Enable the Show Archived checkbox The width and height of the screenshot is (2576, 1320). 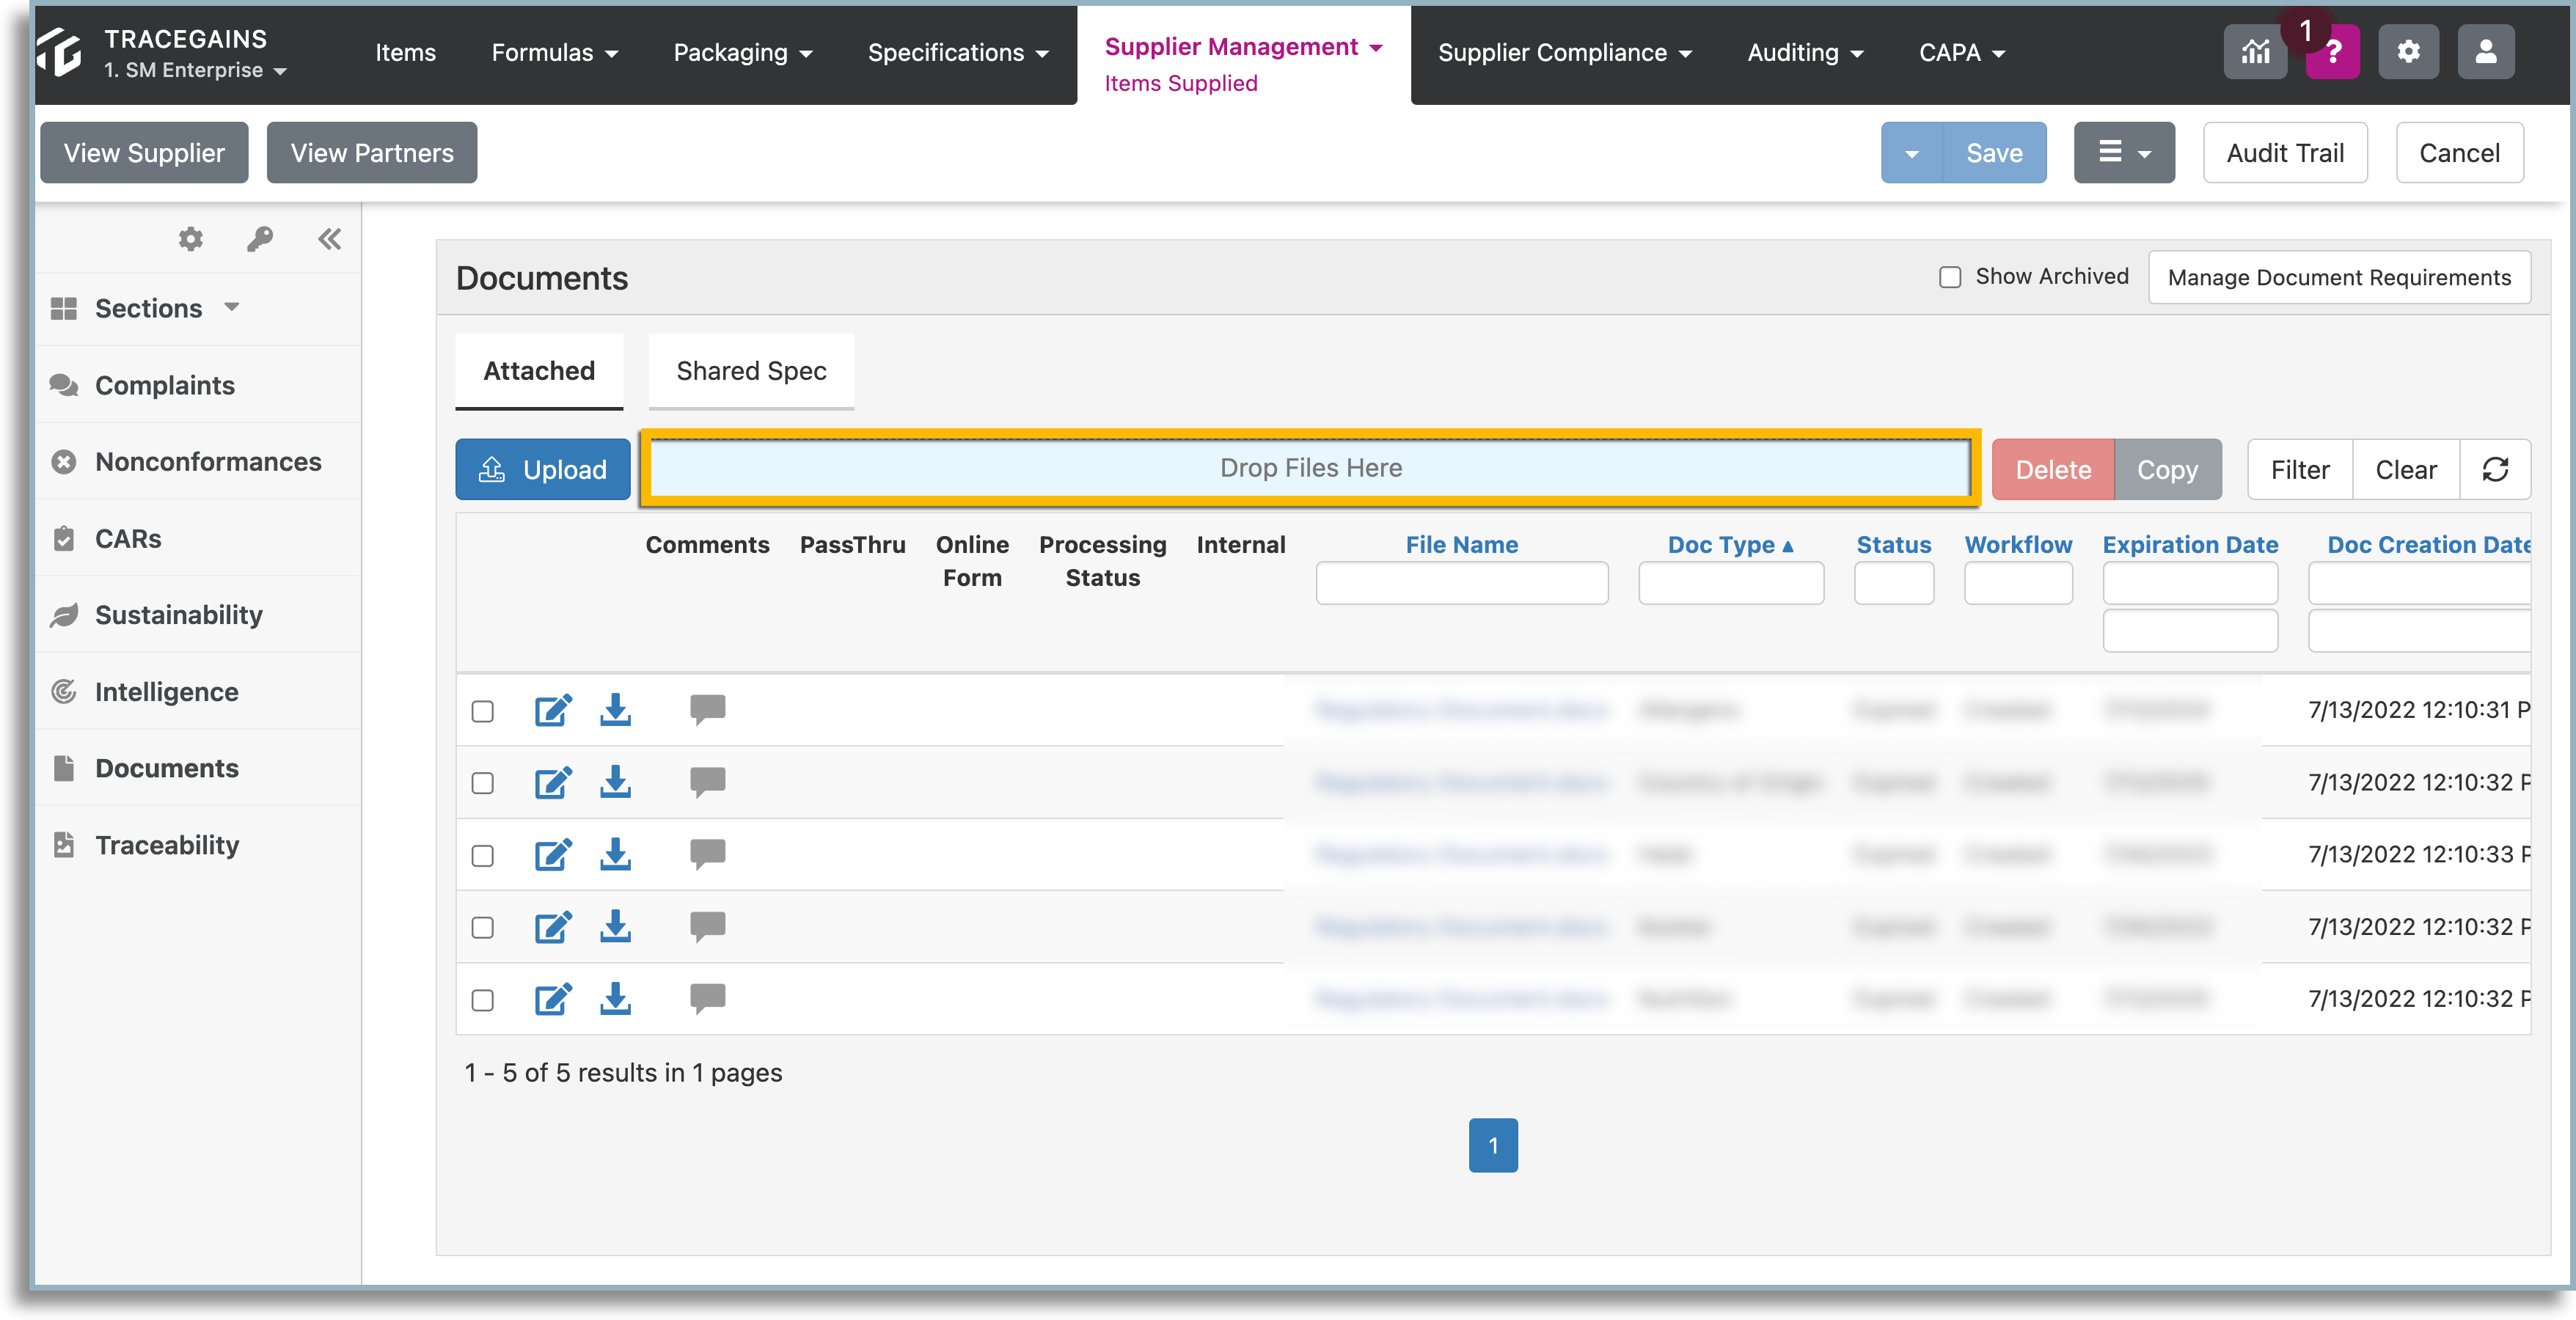point(1949,277)
